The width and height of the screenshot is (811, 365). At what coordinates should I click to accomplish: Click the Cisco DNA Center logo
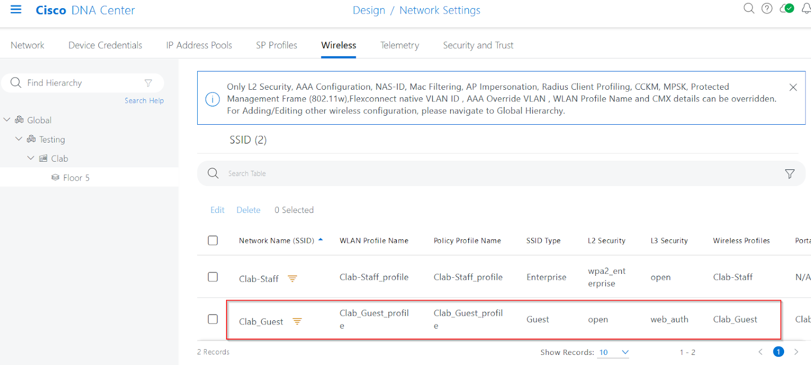(x=86, y=10)
